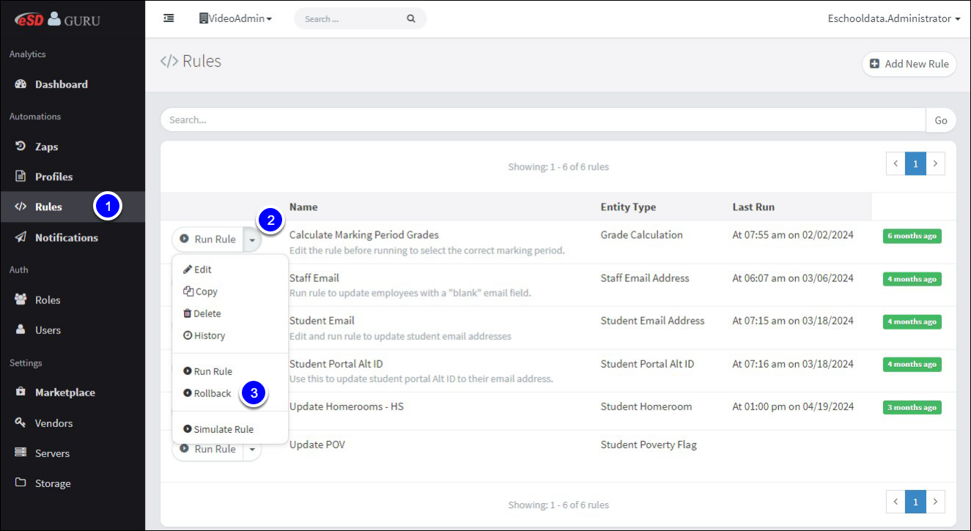Click the Last Run column header
Viewport: 971px width, 531px height.
click(x=753, y=207)
